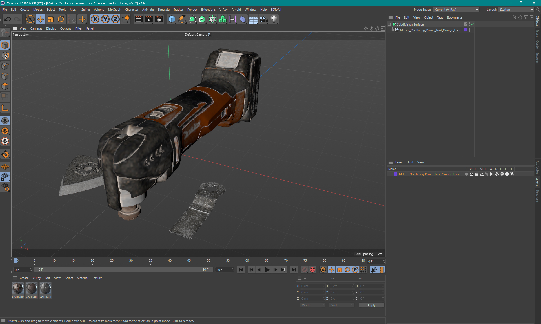The image size is (541, 324).
Task: Click the Coordinate System icon
Action: pos(126,19)
